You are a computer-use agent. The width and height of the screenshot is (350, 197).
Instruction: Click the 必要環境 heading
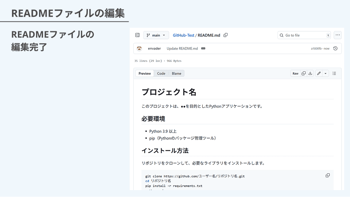point(153,119)
